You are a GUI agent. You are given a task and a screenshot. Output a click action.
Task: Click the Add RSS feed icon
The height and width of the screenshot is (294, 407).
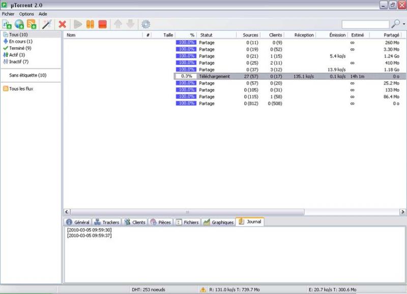pos(32,24)
